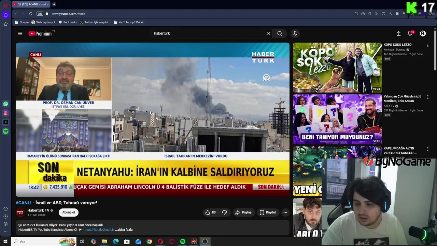This screenshot has height=246, width=437.
Task: Click the Windows Ara search box
Action: click(44, 242)
